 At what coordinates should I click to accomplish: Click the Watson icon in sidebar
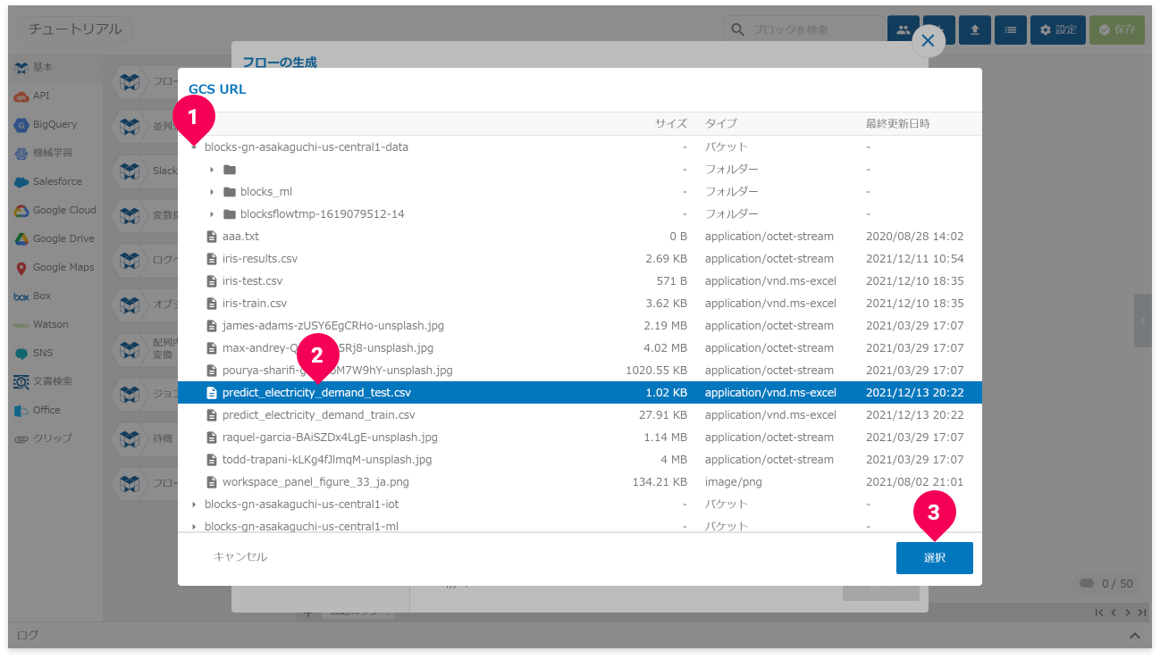pyautogui.click(x=21, y=325)
